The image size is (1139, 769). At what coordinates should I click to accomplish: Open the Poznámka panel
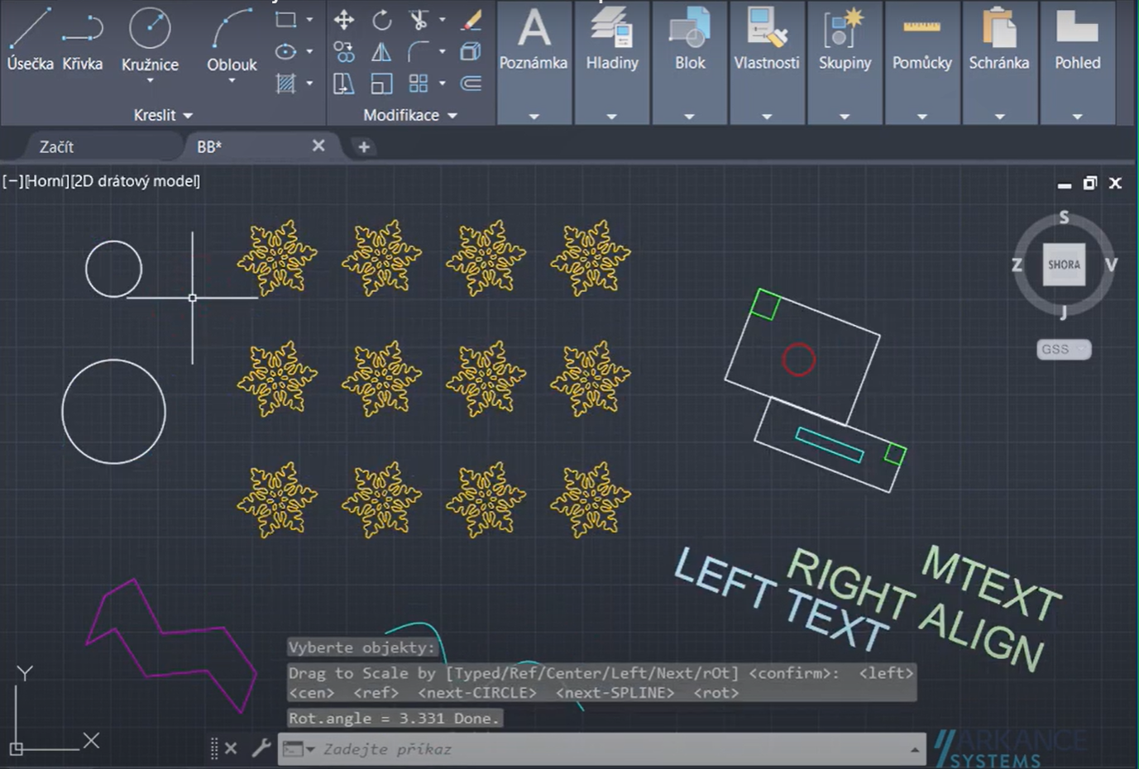[534, 63]
